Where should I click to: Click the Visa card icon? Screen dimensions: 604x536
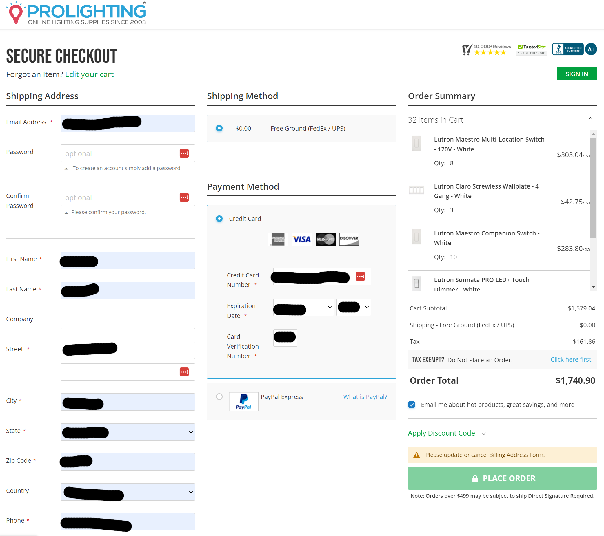coord(301,239)
